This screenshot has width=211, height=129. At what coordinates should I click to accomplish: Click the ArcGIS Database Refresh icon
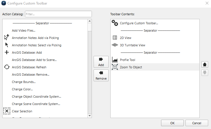pyautogui.click(x=7, y=67)
